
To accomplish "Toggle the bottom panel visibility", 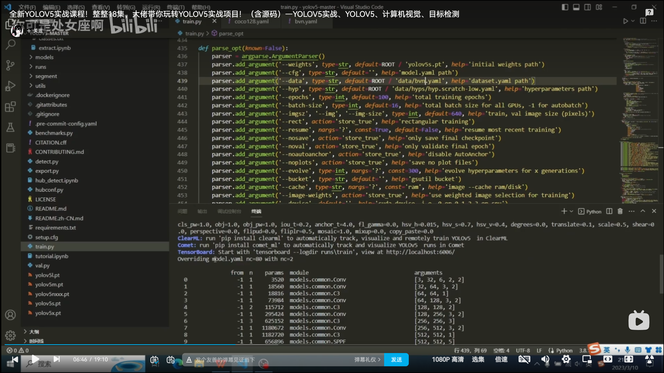I will [x=576, y=7].
